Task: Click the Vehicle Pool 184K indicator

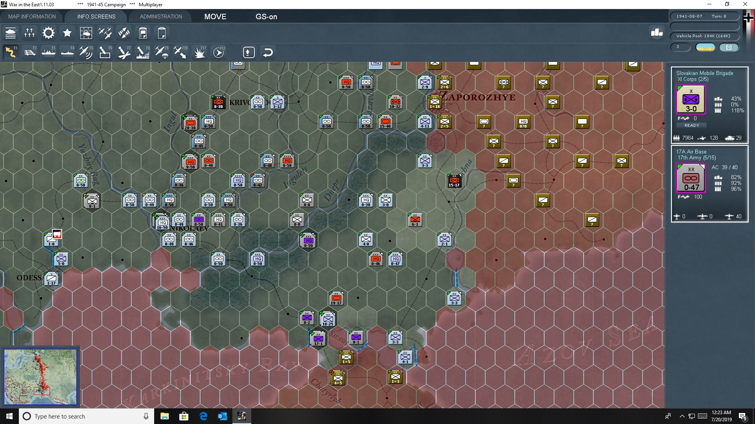Action: click(x=704, y=36)
